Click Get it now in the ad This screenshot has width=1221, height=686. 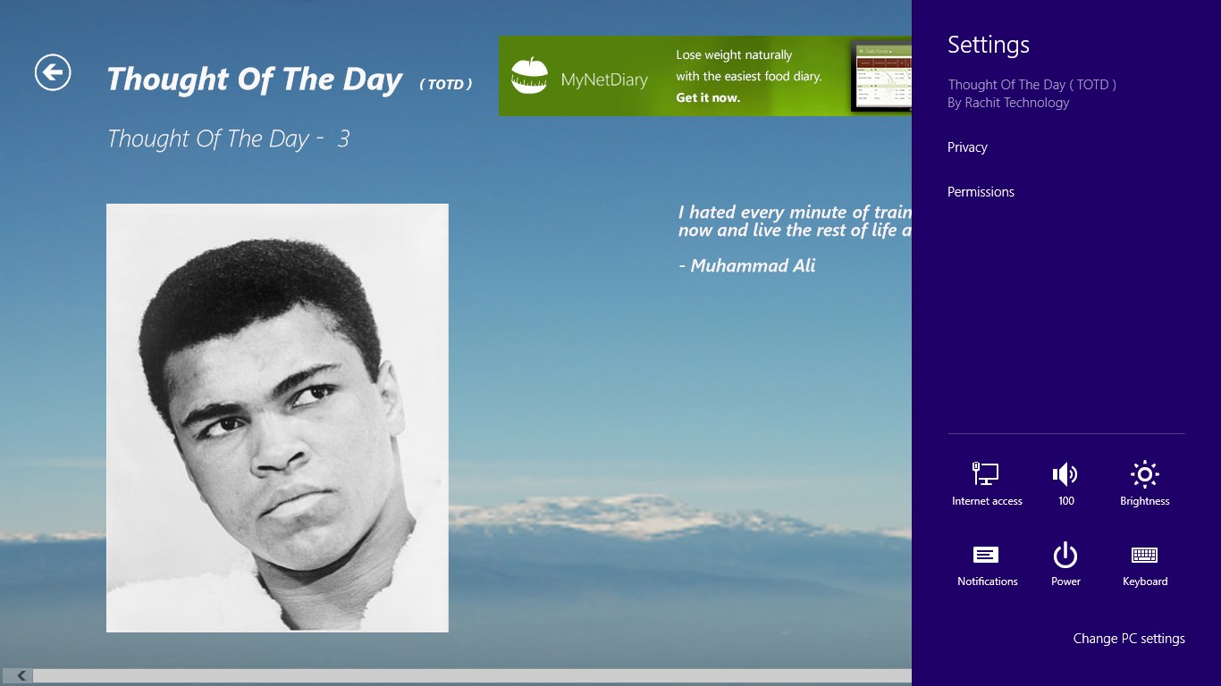click(708, 97)
